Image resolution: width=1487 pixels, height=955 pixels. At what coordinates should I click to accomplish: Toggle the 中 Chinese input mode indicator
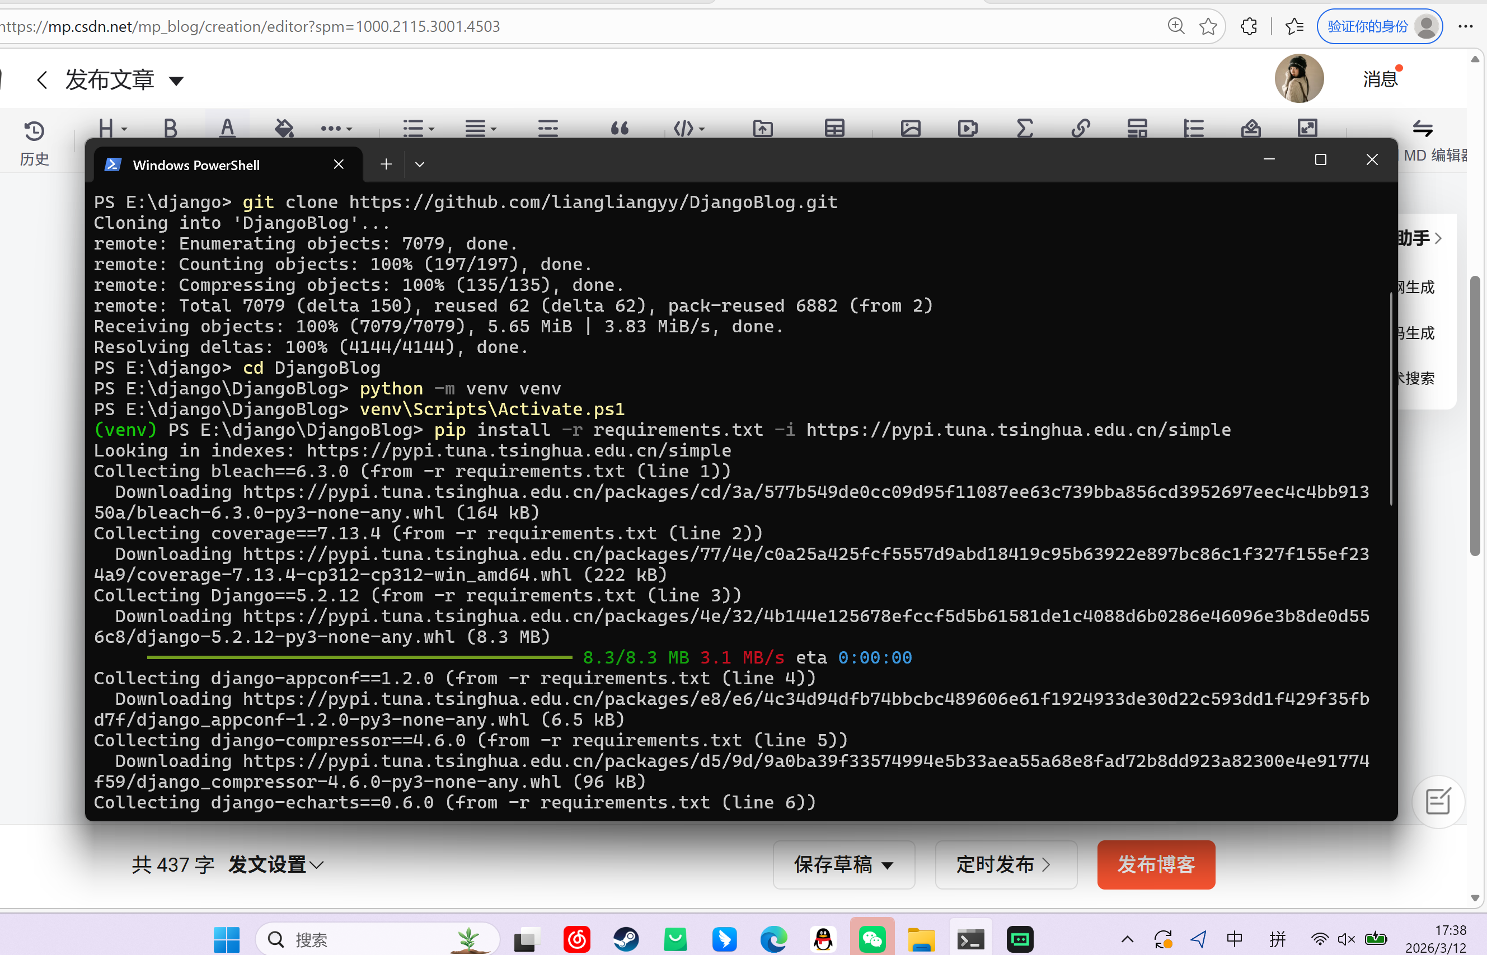[x=1235, y=939]
